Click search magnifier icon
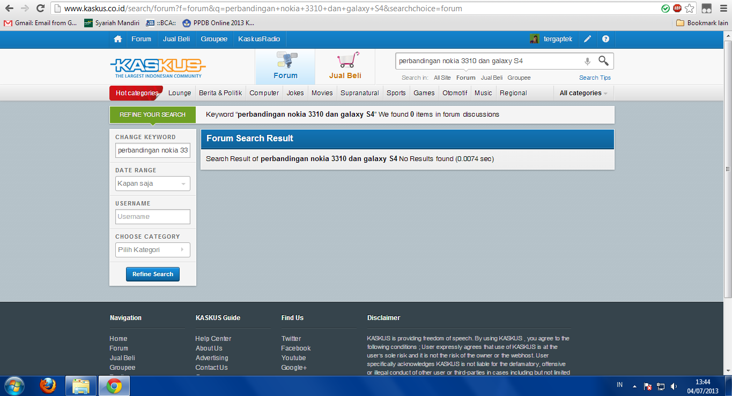 click(x=604, y=61)
